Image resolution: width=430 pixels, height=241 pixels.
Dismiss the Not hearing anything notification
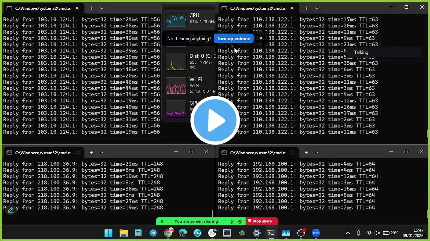(261, 38)
